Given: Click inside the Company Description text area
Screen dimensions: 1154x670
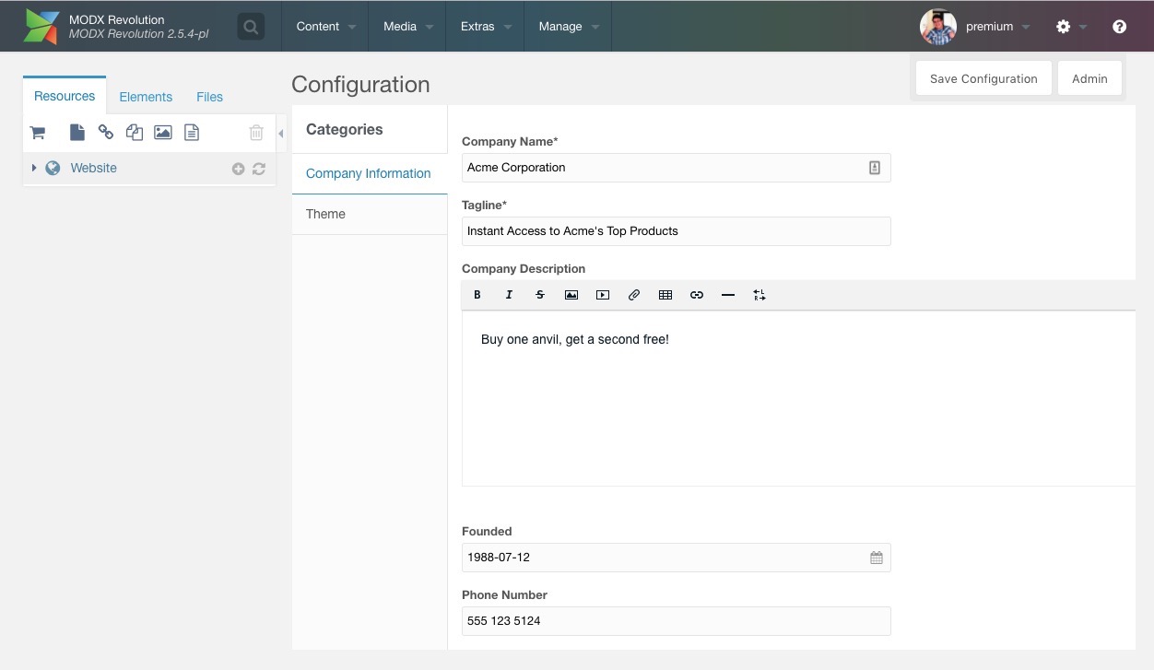Looking at the screenshot, I should coord(798,398).
